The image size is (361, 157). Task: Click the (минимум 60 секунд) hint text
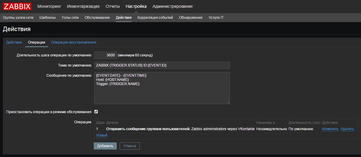[135, 55]
